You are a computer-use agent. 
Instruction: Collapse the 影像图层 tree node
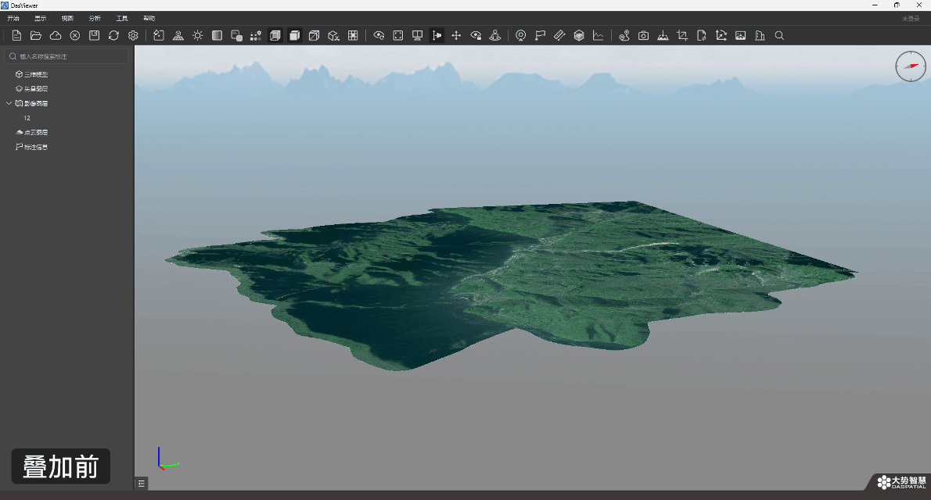(9, 103)
